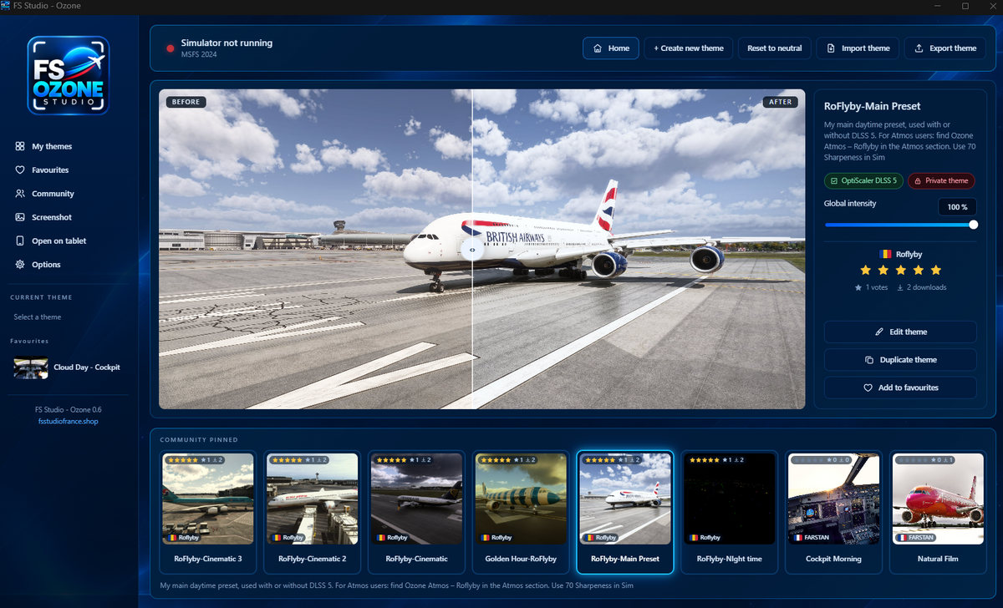Open the Edit theme button

(x=900, y=332)
